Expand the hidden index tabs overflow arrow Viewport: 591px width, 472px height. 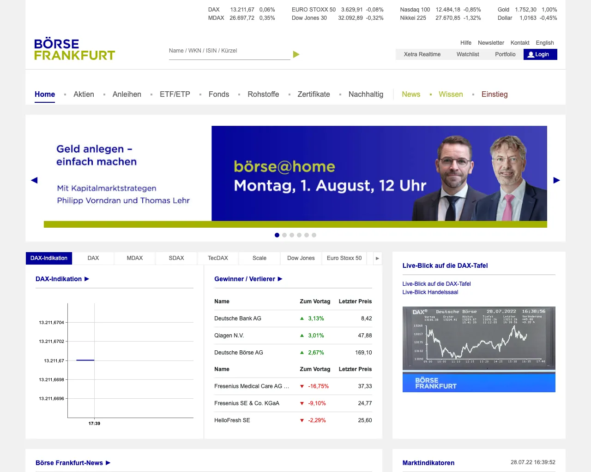tap(377, 258)
